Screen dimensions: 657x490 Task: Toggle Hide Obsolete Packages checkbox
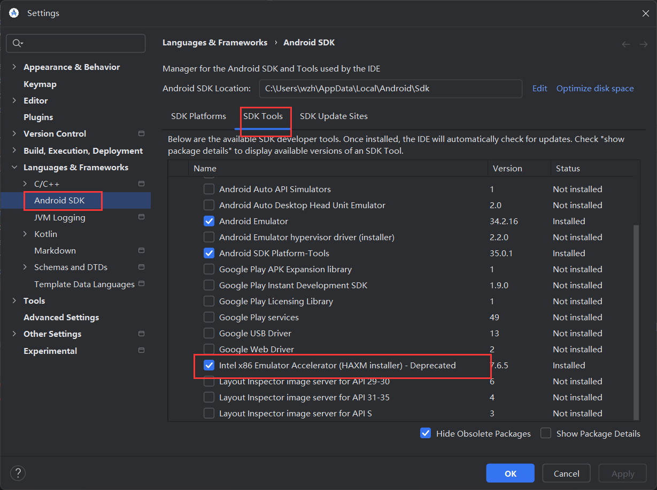point(426,433)
